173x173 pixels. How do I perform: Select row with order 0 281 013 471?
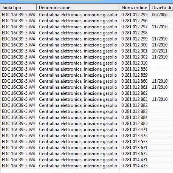point(87,130)
